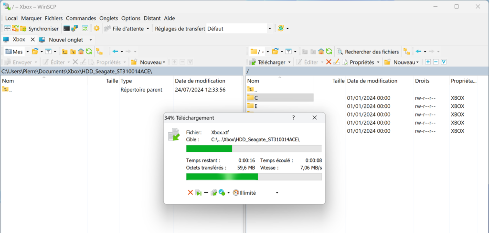Click the Compare directories icon before Synchroniser
489x233 pixels.
pyautogui.click(x=8, y=29)
